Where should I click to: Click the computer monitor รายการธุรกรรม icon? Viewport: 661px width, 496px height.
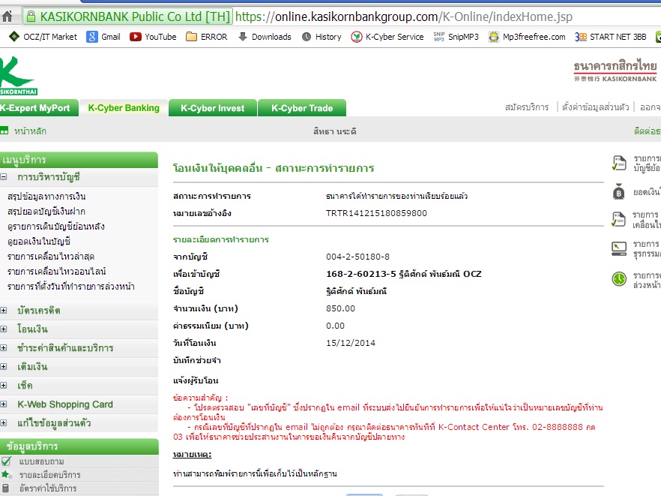(x=619, y=248)
